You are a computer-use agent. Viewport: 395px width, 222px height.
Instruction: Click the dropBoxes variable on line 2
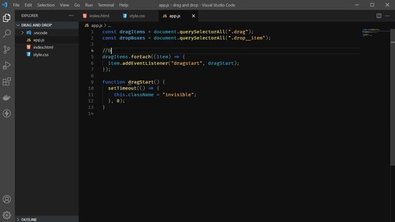(x=132, y=38)
